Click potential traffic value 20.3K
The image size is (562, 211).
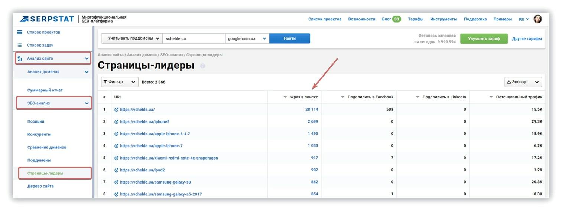(537, 182)
